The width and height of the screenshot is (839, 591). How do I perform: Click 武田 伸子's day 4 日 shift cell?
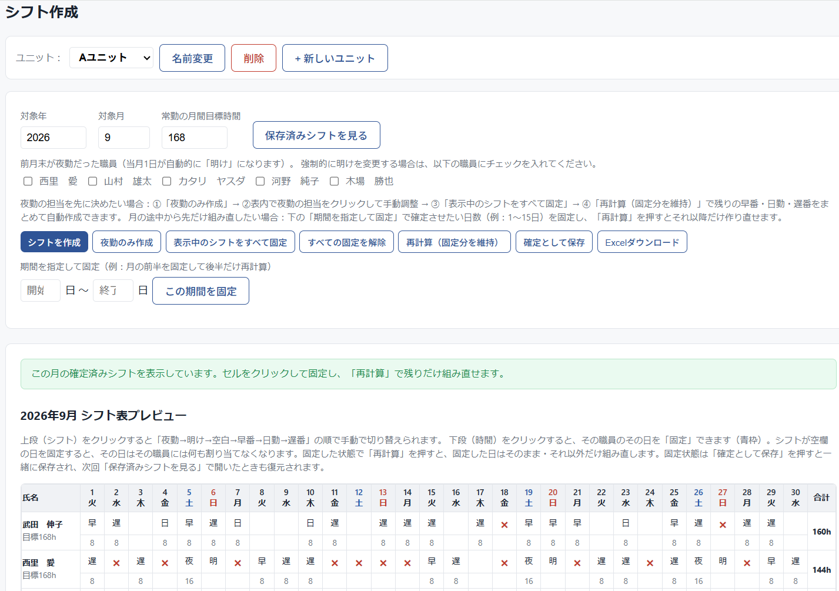point(165,523)
